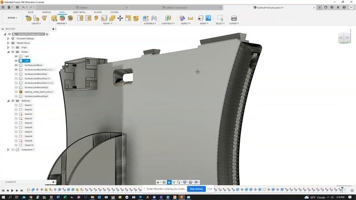Show Sketch1 using its eye icon
Viewport: 356px width, 200px height.
[x=16, y=105]
